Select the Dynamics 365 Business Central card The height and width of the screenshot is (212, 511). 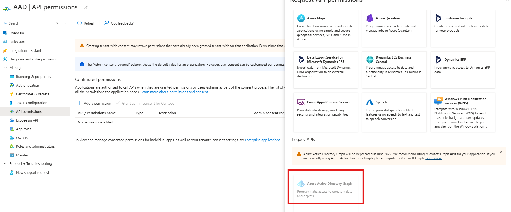click(394, 70)
